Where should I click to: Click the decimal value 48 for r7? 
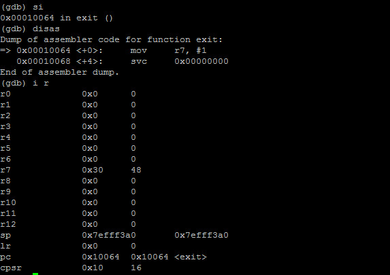136,170
